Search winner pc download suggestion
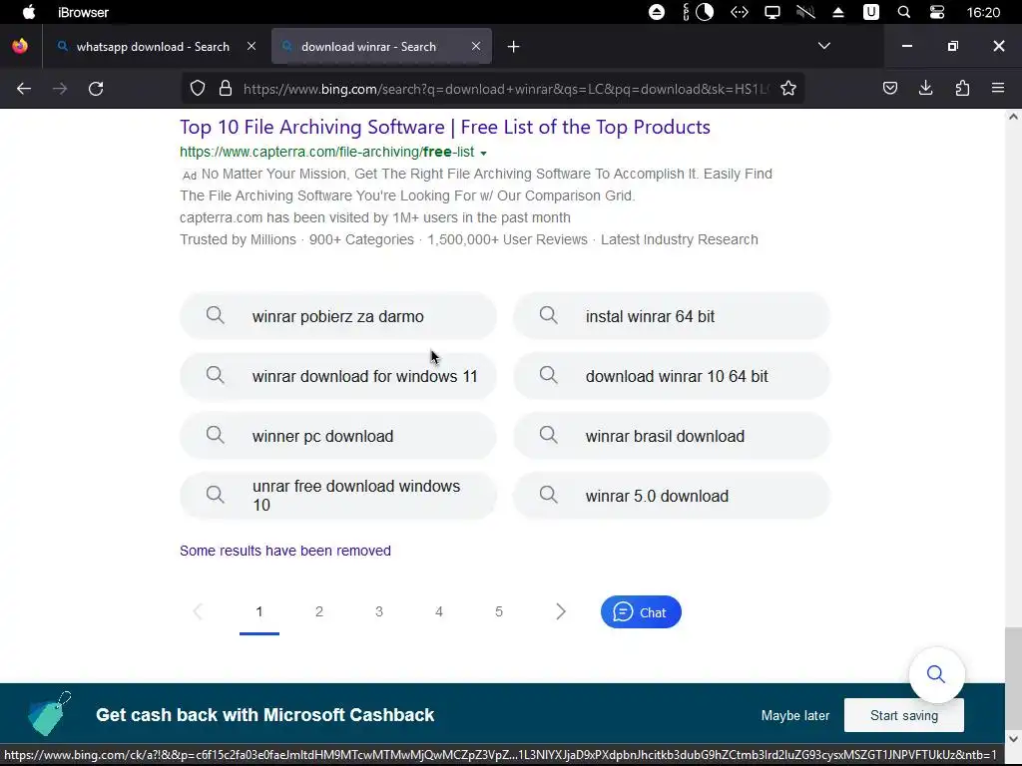The height and width of the screenshot is (766, 1022). coord(338,437)
